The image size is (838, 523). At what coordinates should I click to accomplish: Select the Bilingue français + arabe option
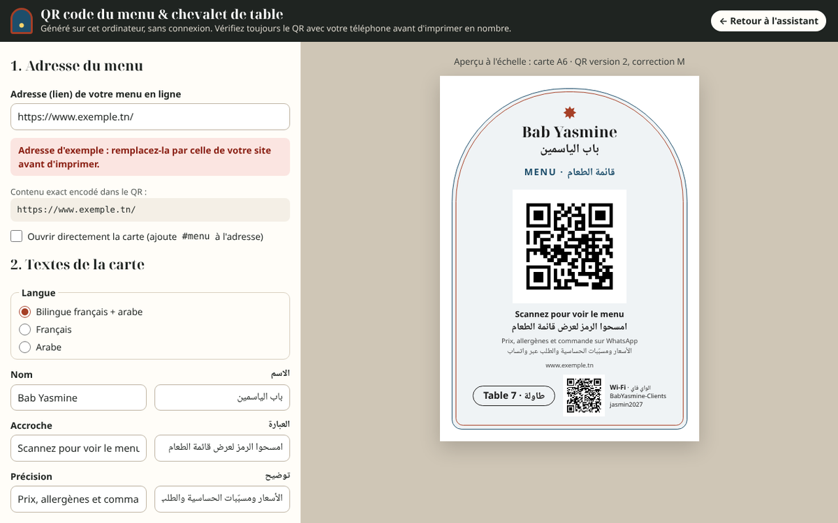pos(25,312)
